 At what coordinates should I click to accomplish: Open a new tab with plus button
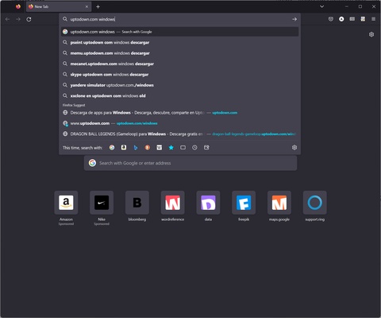pyautogui.click(x=98, y=6)
